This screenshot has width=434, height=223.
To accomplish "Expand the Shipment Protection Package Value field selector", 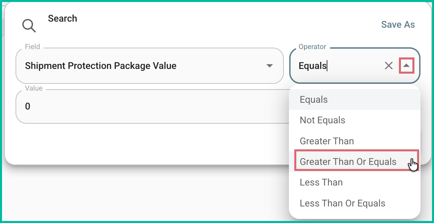I will click(x=269, y=66).
